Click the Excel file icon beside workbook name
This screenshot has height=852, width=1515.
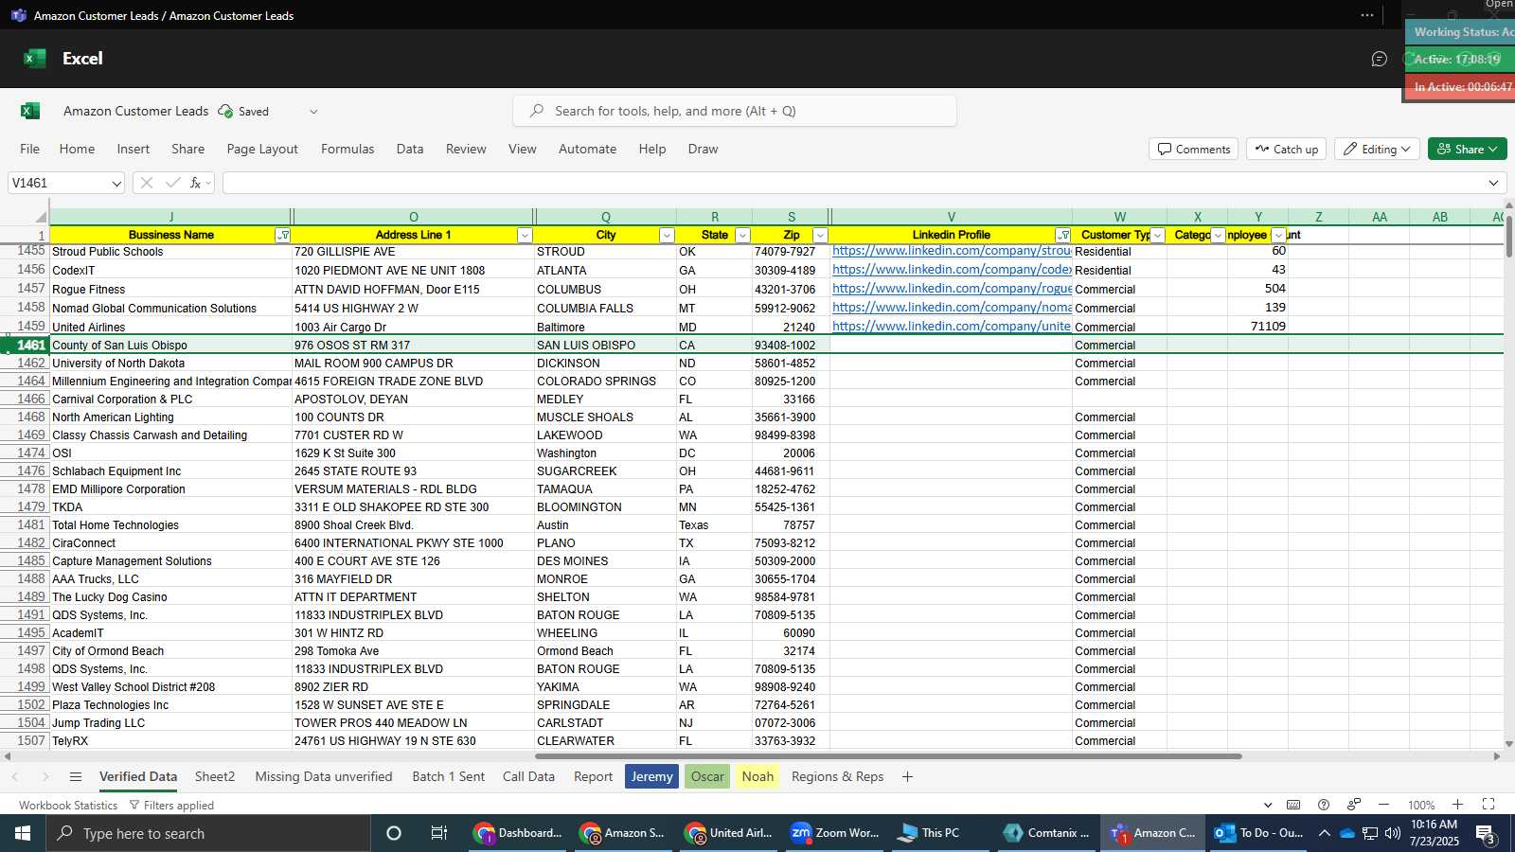30,111
